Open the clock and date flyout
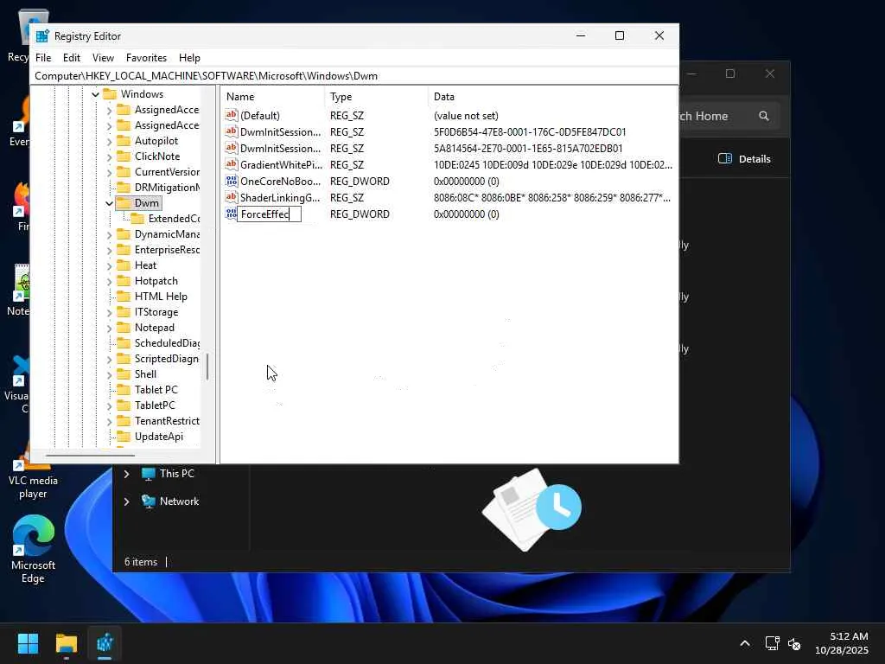The image size is (885, 664). (x=842, y=643)
